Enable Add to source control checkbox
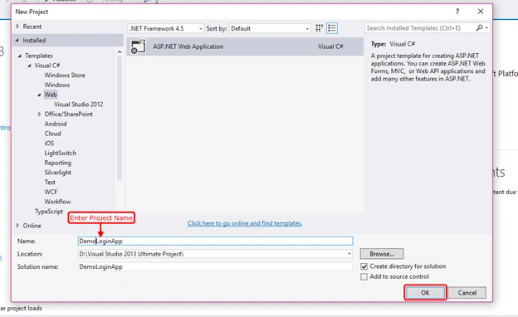Screen dimensions: 518x317 [x=364, y=276]
